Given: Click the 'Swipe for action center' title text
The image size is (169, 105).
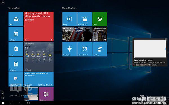Looking at the screenshot, I should (x=143, y=60).
